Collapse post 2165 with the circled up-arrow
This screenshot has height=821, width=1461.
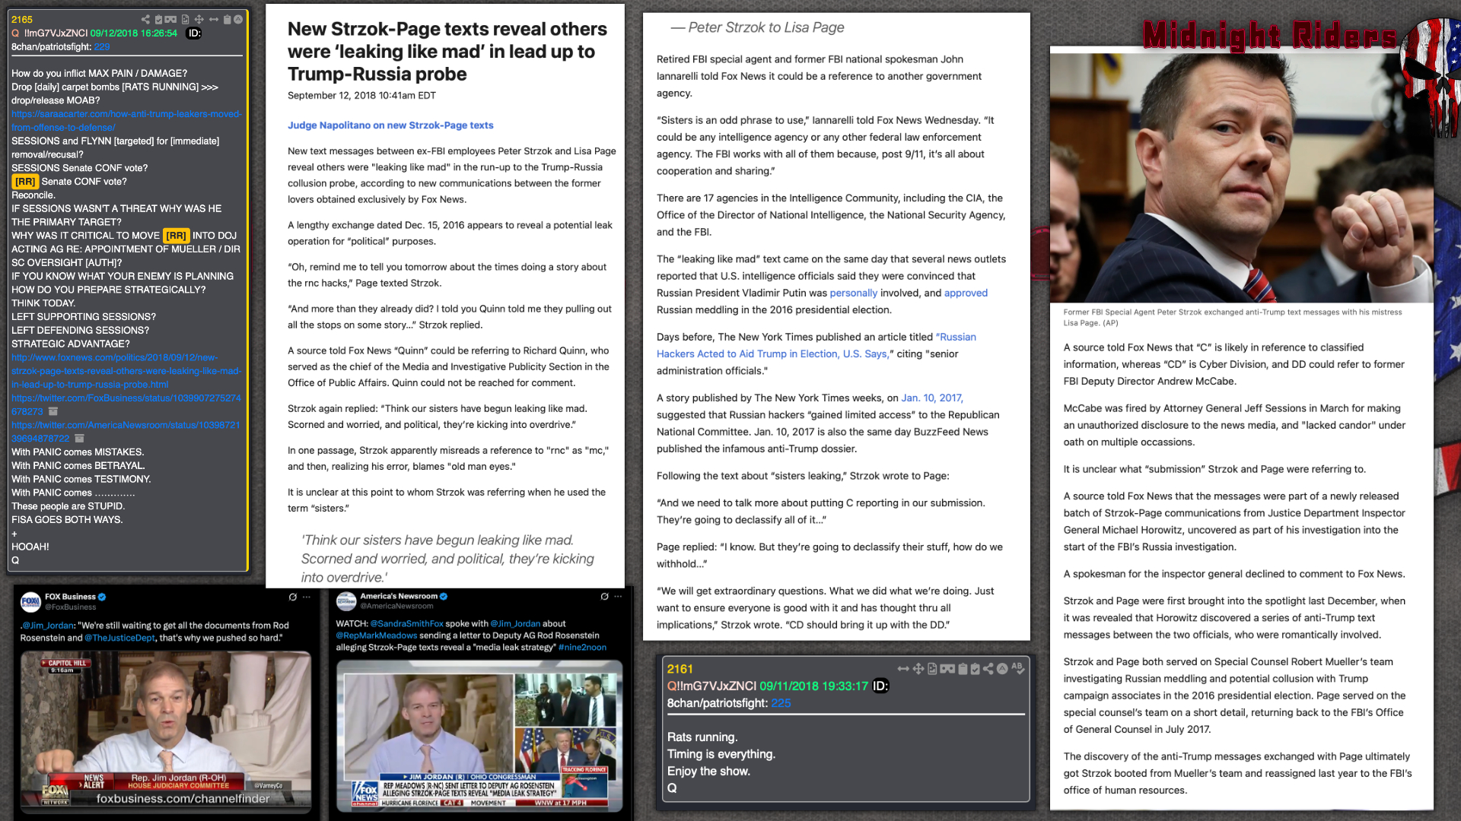[x=238, y=19]
